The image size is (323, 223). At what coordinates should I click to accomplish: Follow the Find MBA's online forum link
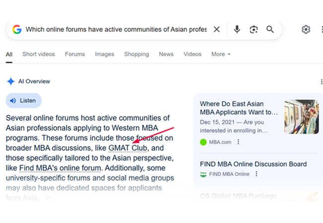(x=61, y=168)
